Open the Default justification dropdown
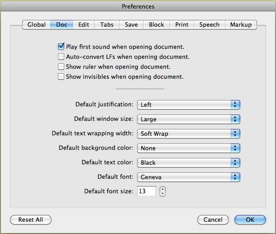Screen dimensions: 276x234 pos(188,105)
